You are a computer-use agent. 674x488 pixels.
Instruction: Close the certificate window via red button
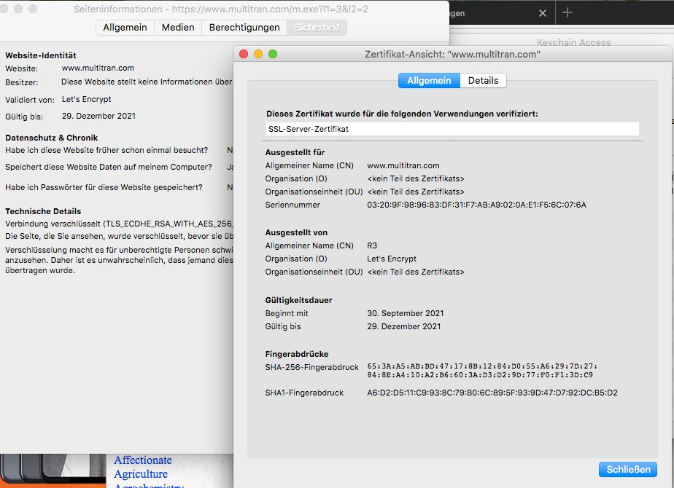(x=244, y=54)
